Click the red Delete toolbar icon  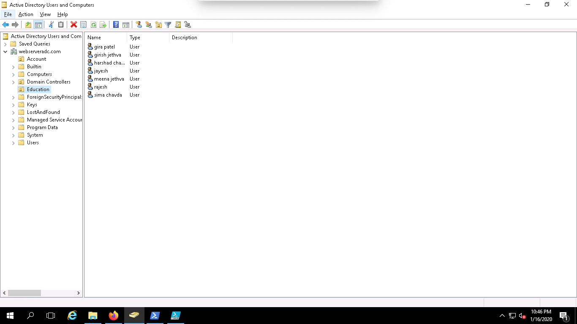click(73, 25)
